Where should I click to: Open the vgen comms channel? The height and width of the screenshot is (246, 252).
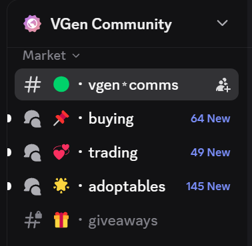coord(127,84)
